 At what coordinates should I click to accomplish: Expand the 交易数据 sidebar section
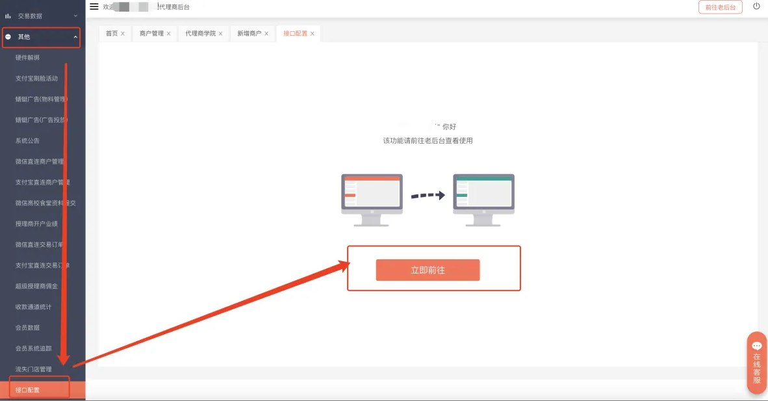(75, 16)
